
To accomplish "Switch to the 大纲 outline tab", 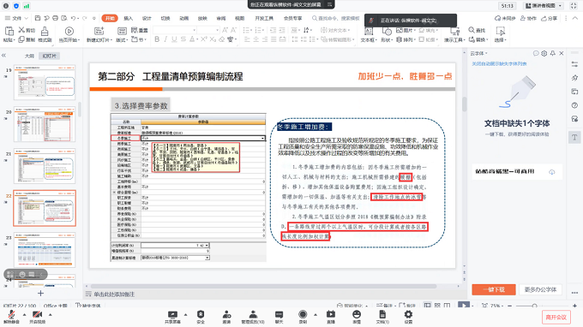I will click(x=29, y=56).
